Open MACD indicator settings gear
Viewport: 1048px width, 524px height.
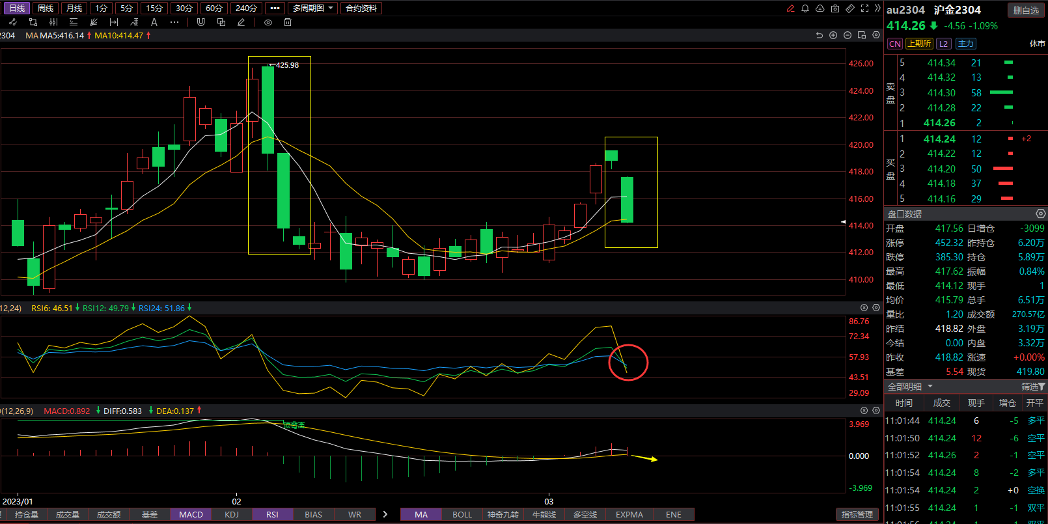click(x=876, y=411)
